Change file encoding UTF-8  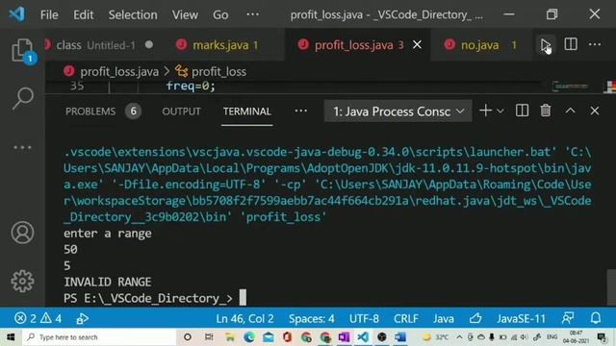[x=364, y=318]
